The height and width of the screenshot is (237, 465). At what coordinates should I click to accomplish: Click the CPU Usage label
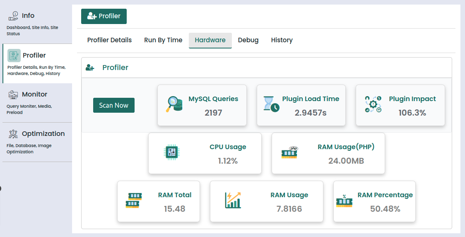[228, 147]
